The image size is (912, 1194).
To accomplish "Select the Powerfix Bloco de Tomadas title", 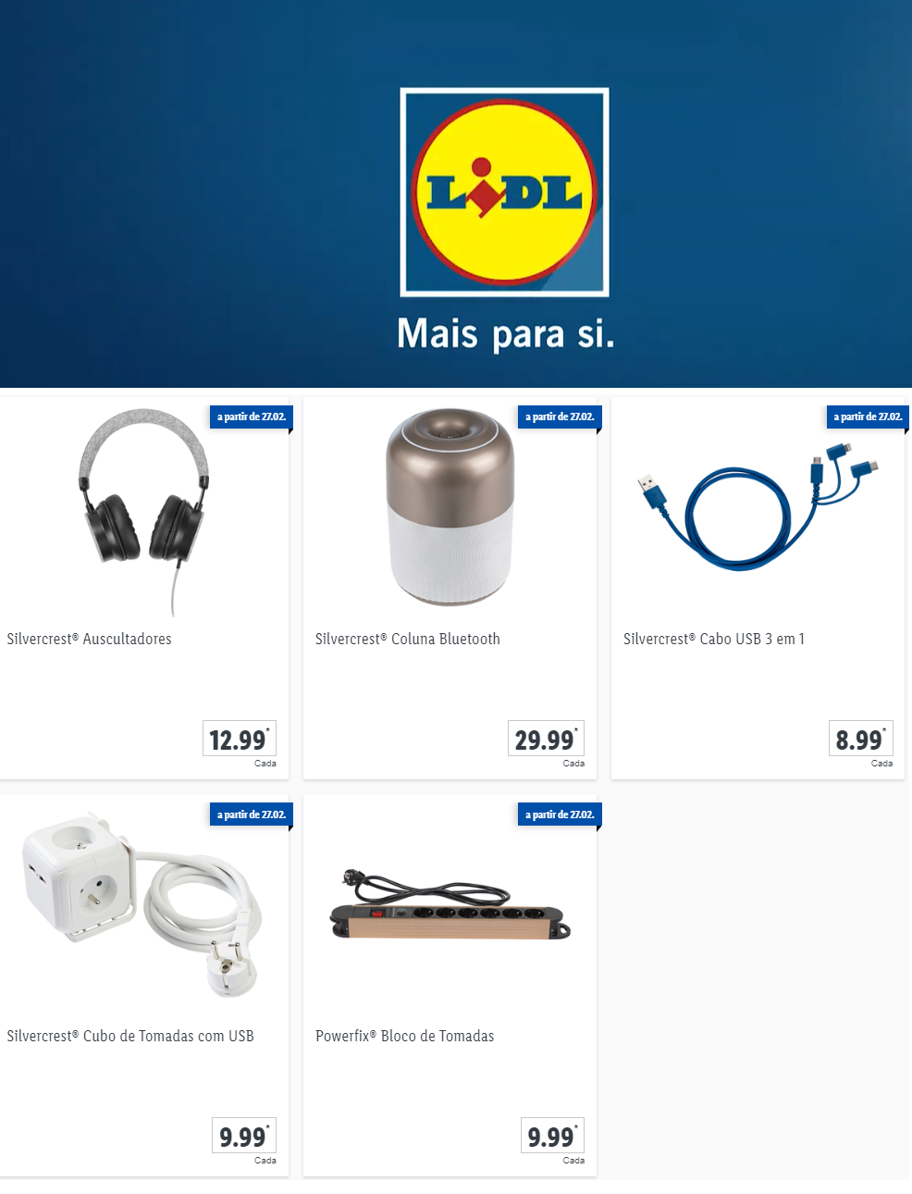I will tap(405, 1036).
